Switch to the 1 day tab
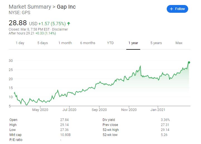Viewport: 201px width, 144px height. 20,43
